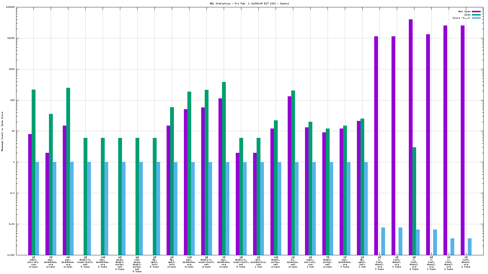
Task: Click the 100000 label on the y-axis
Action: point(10,7)
